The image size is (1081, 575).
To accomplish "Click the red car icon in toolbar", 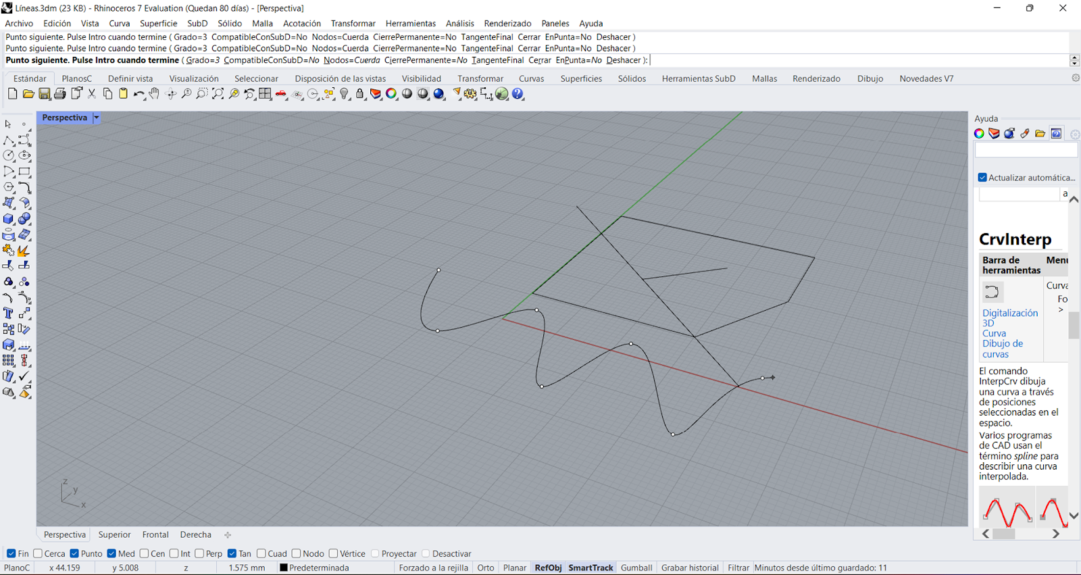I will coord(281,94).
